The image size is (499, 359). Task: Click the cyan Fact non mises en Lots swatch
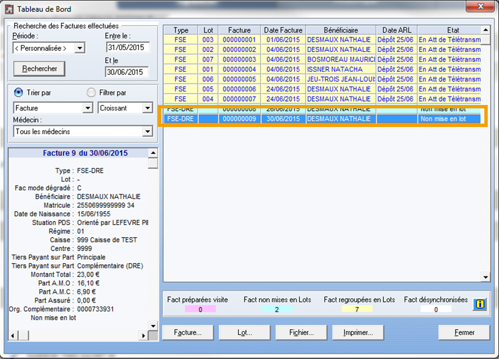277,309
